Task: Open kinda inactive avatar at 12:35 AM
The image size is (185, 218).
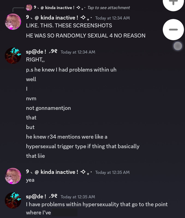Action: click(x=13, y=176)
